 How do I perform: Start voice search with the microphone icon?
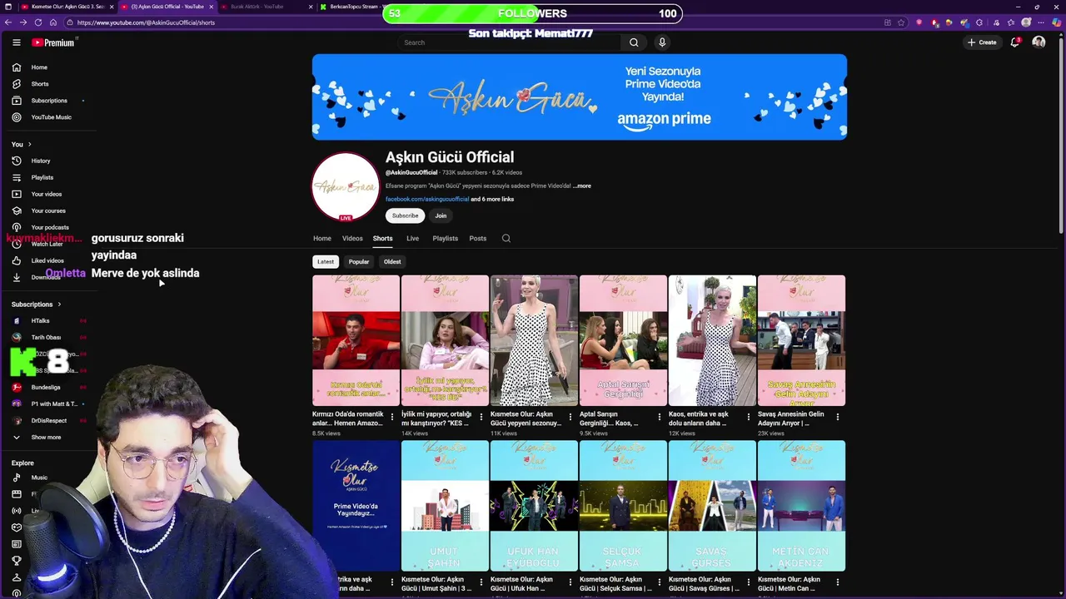pyautogui.click(x=662, y=42)
